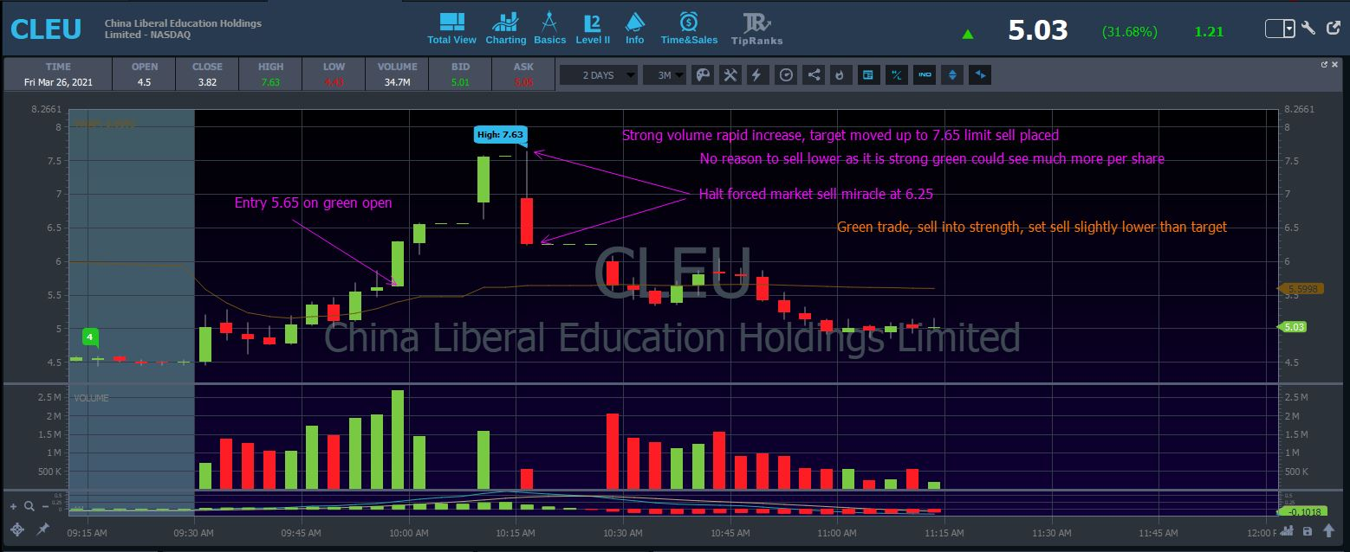The height and width of the screenshot is (552, 1350).
Task: Close the chart panel with the small X
Action: tap(1335, 64)
